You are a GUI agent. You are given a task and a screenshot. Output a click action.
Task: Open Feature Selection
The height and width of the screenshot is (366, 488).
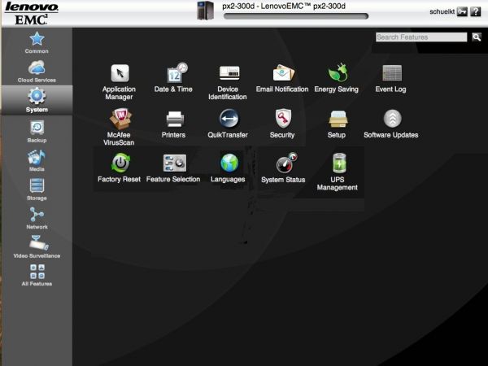tap(173, 168)
